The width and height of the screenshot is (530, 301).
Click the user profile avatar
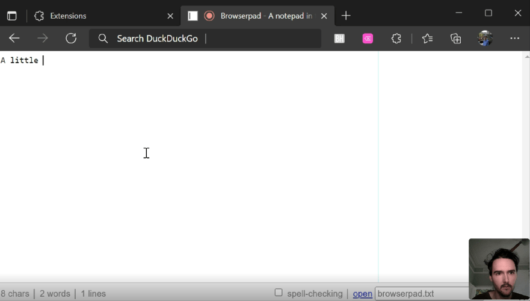(485, 39)
